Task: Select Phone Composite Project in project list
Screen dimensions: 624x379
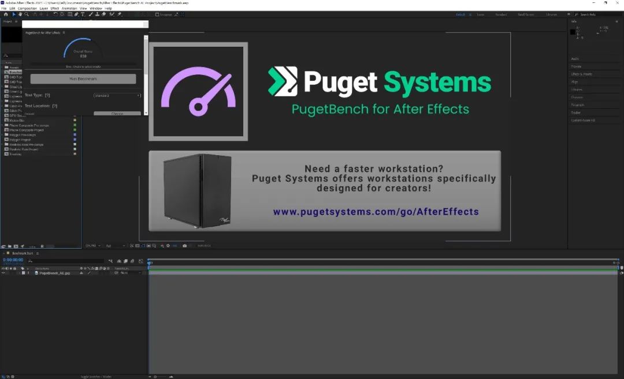Action: [27, 130]
